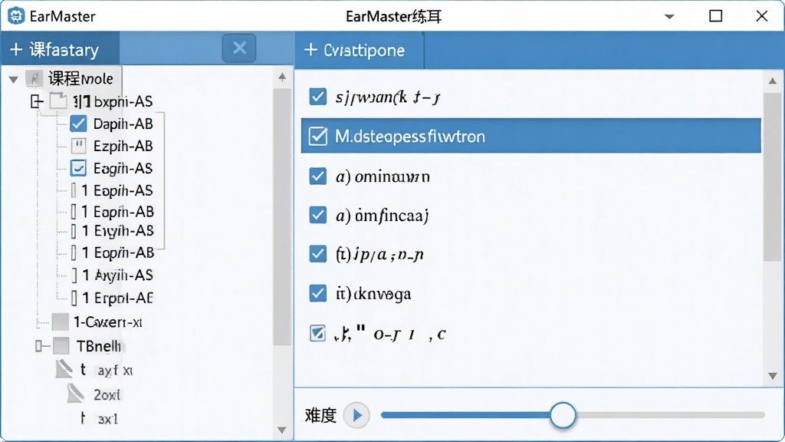The height and width of the screenshot is (442, 785).
Task: Uncheck the a) omfincaaj checkbox
Action: (x=318, y=215)
